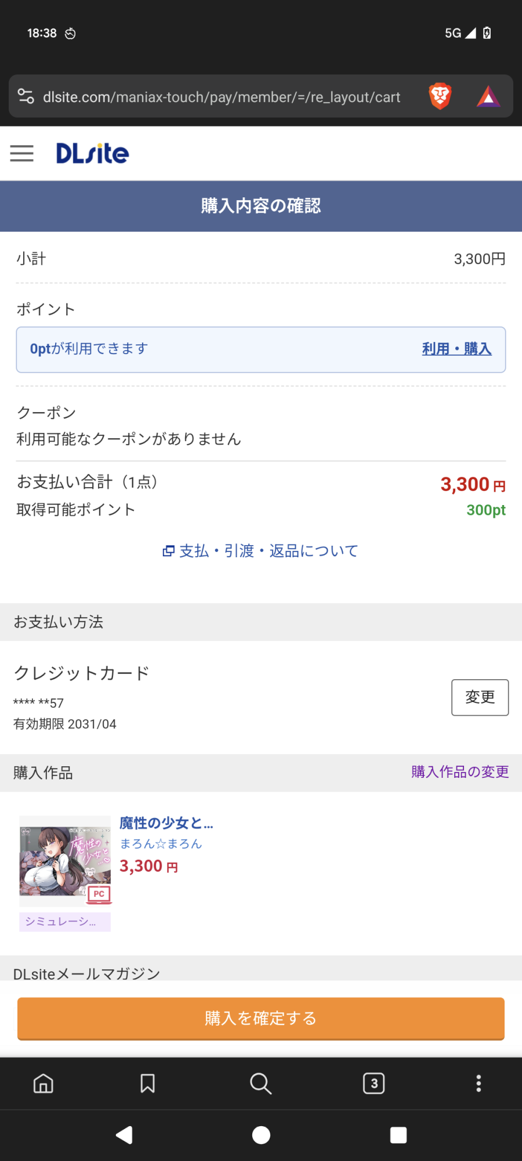Confirm purchase with 購入を確定する button
The height and width of the screenshot is (1161, 522).
pos(261,1018)
